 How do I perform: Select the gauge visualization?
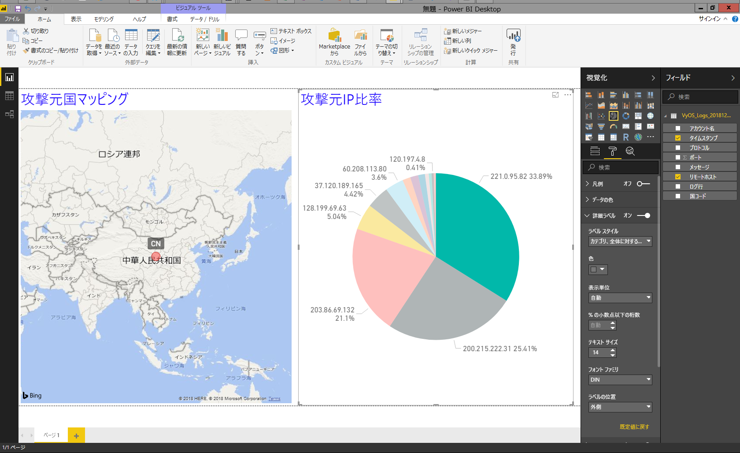(613, 126)
